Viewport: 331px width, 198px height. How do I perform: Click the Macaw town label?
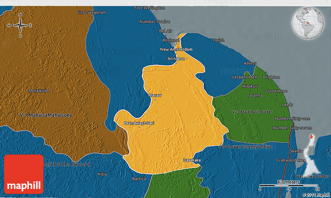tap(155, 95)
